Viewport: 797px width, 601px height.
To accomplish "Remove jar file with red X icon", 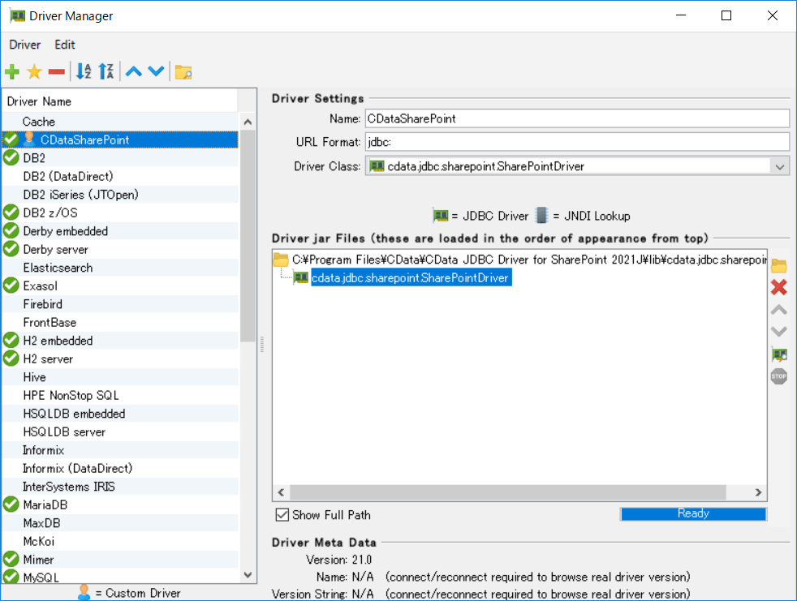I will (x=778, y=287).
